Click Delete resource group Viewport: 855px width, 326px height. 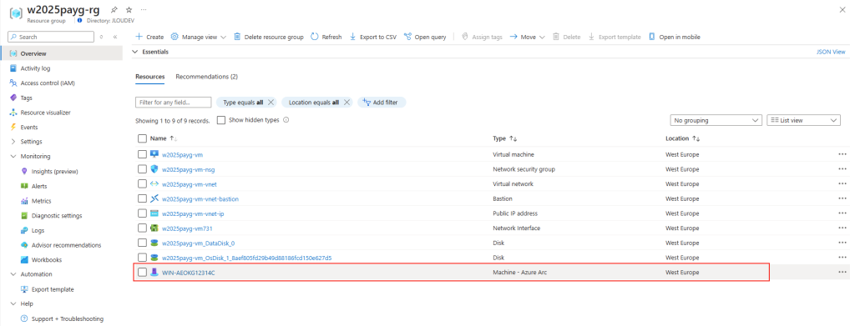268,37
